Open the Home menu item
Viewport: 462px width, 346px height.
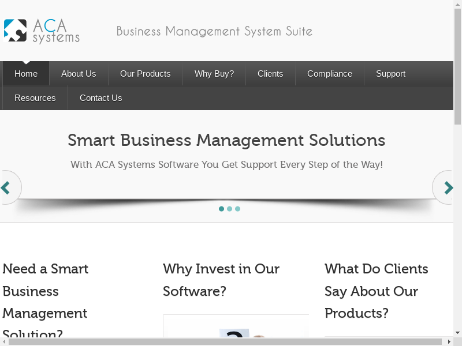[x=26, y=74]
